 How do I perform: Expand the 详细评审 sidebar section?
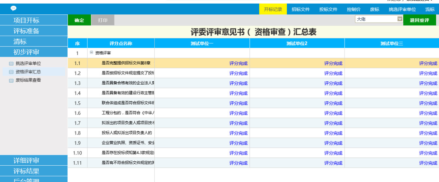click(34, 160)
